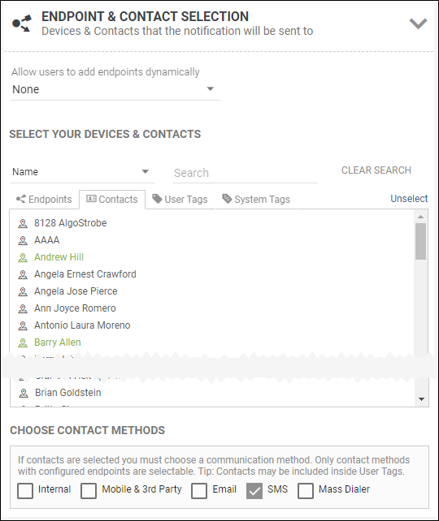Select contact Angela Ernest Crawford
This screenshot has width=439, height=521.
85,273
